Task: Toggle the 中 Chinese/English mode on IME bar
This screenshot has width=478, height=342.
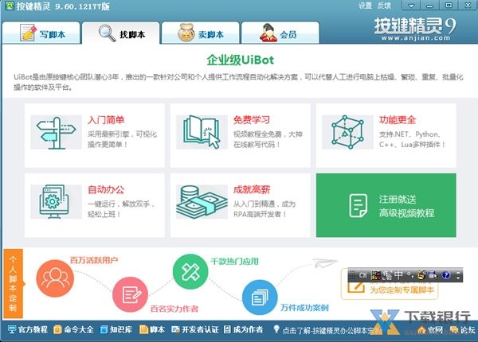Action: 399,275
